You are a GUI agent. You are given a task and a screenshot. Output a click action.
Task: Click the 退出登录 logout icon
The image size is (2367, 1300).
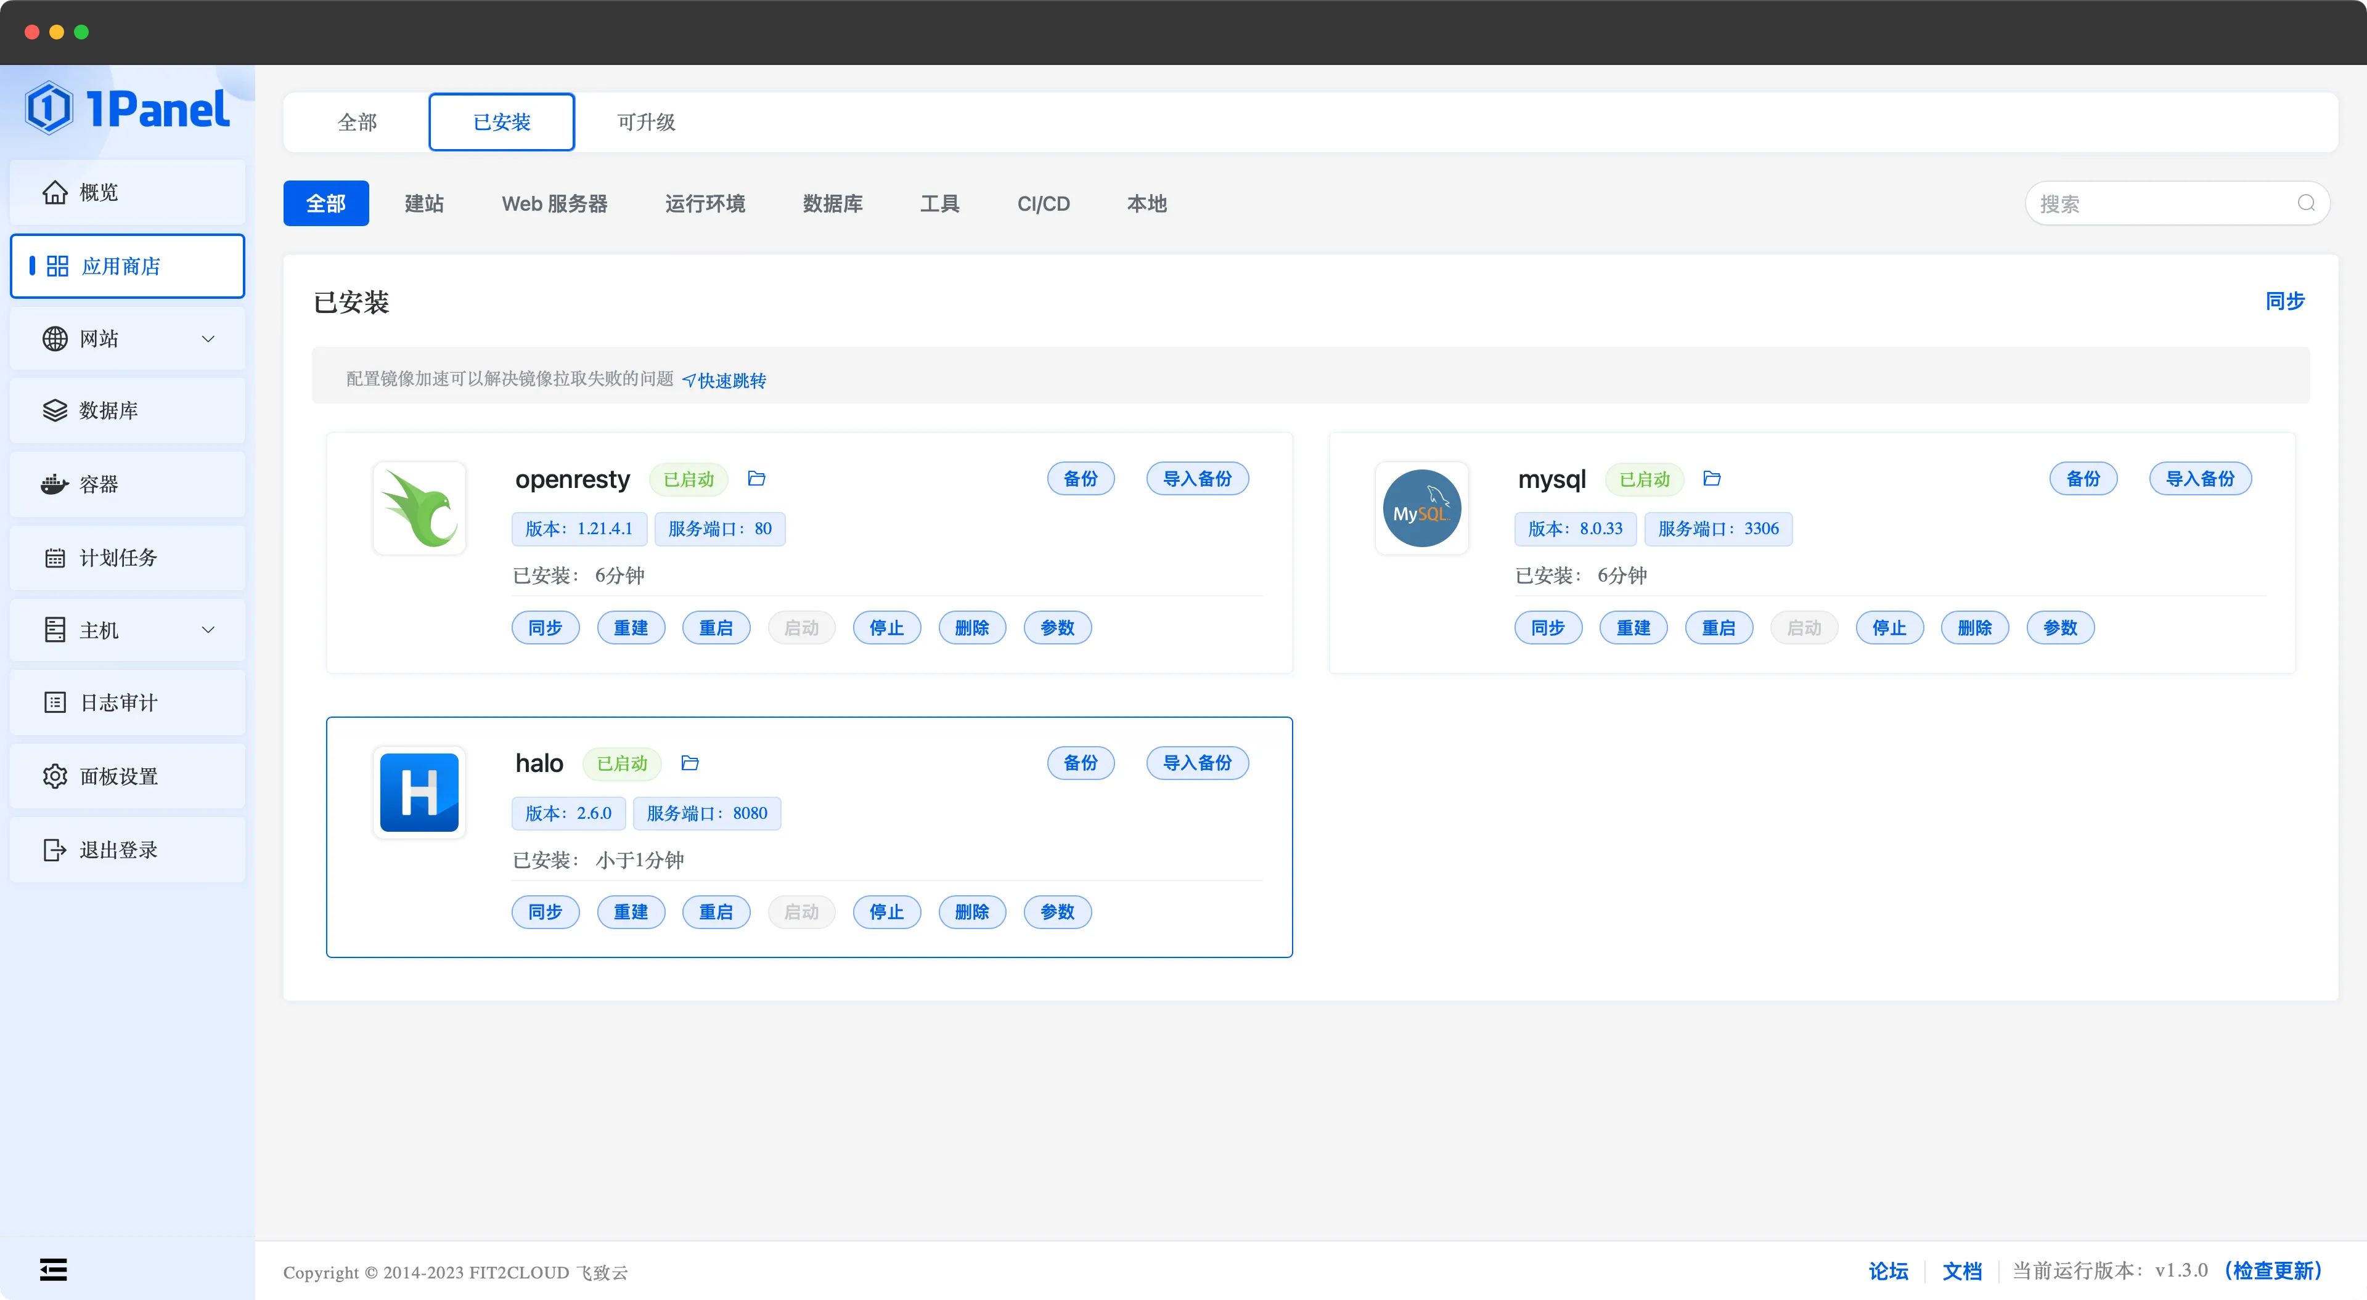tap(55, 850)
